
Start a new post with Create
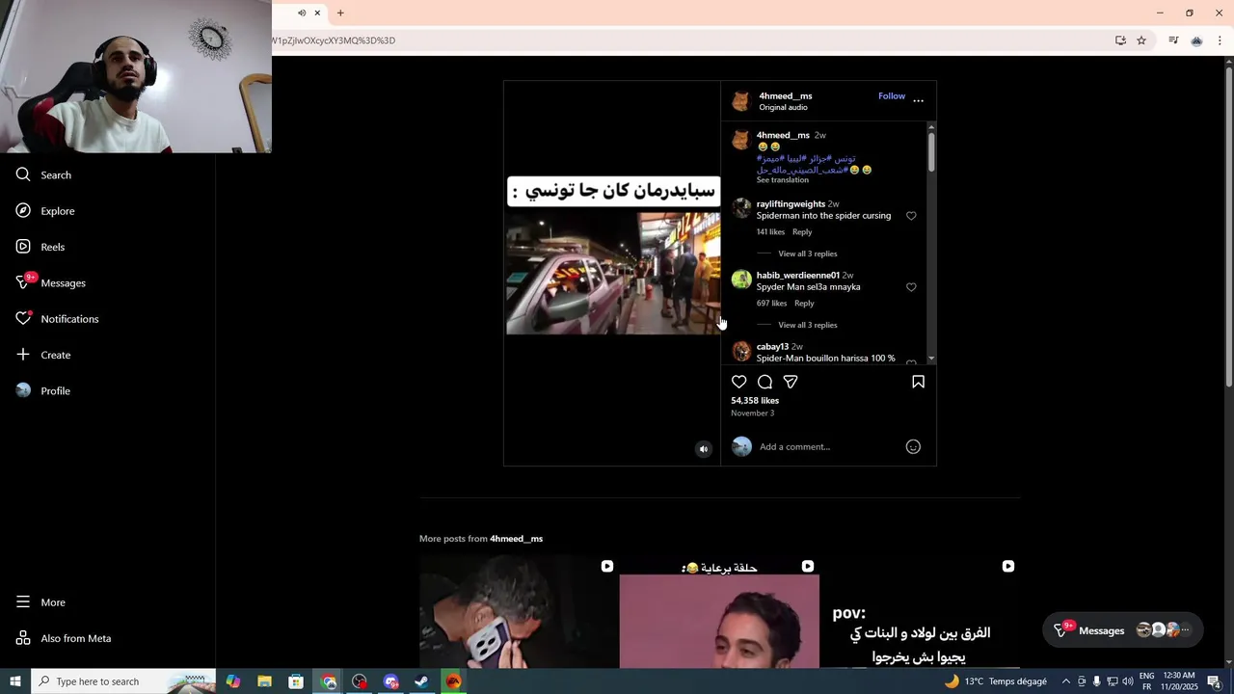coord(43,355)
